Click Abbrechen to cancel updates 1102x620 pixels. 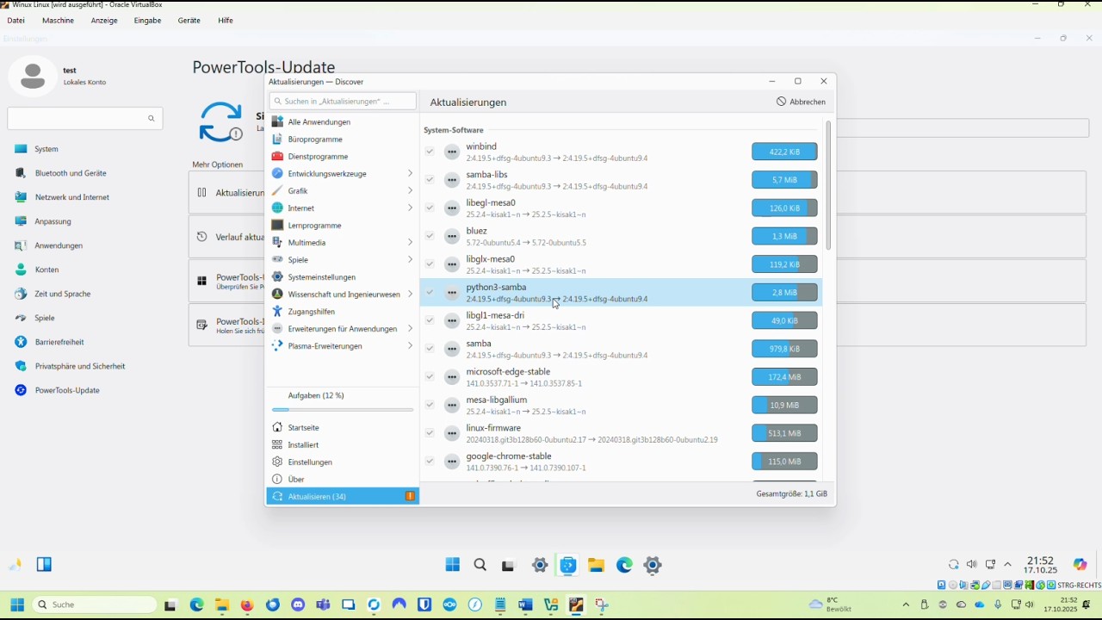pyautogui.click(x=801, y=102)
